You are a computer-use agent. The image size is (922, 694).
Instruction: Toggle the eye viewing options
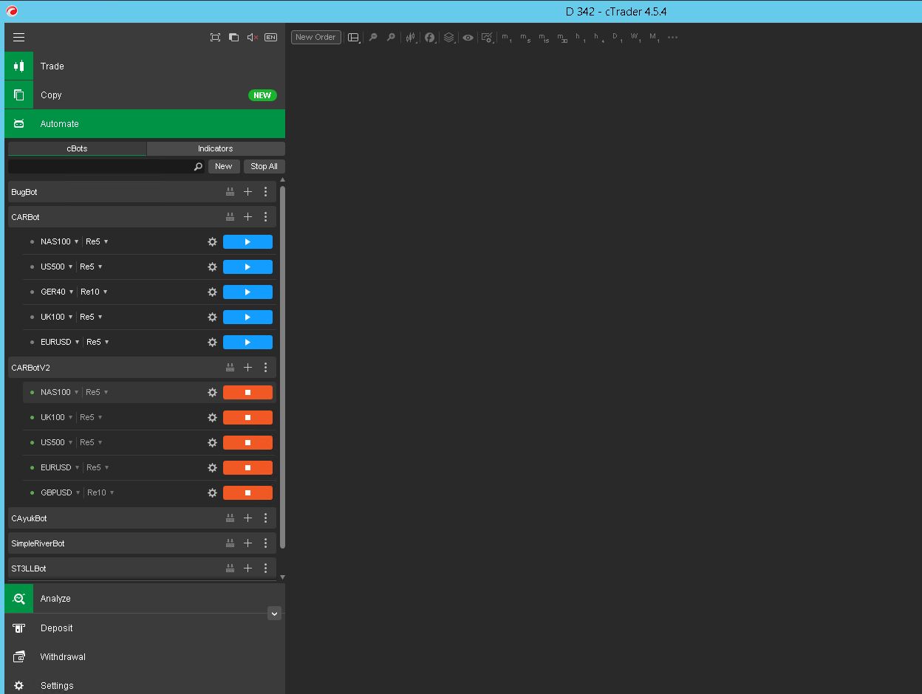pos(468,37)
